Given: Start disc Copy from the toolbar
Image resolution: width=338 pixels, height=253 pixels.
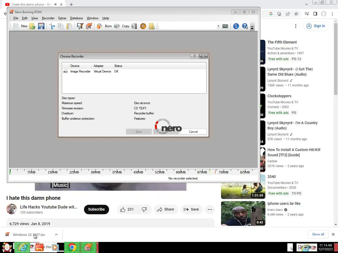Looking at the screenshot, I should [x=122, y=26].
